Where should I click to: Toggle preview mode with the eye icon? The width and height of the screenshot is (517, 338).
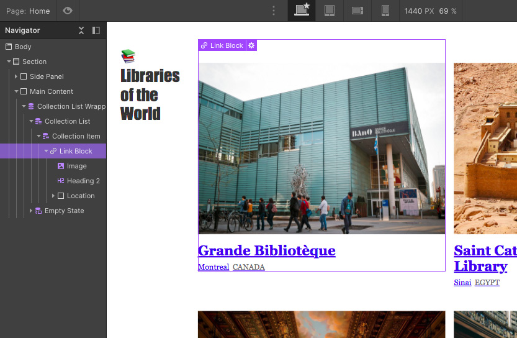click(x=68, y=11)
